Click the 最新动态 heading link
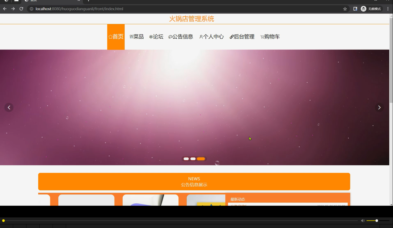 point(237,199)
